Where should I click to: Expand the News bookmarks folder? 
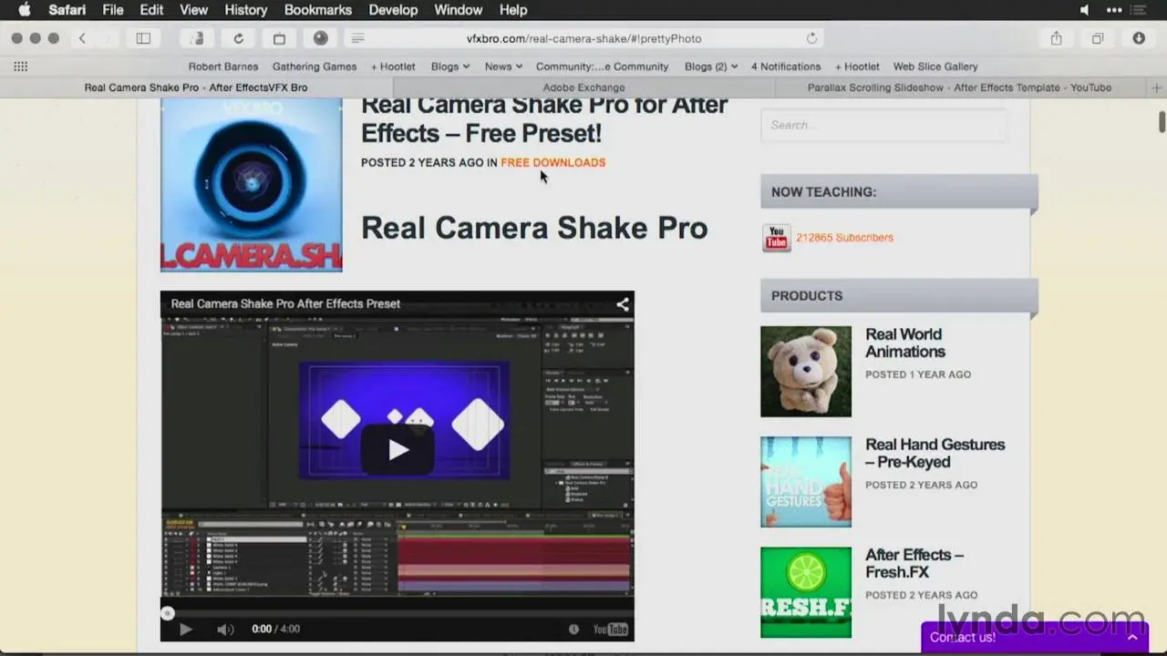[503, 67]
